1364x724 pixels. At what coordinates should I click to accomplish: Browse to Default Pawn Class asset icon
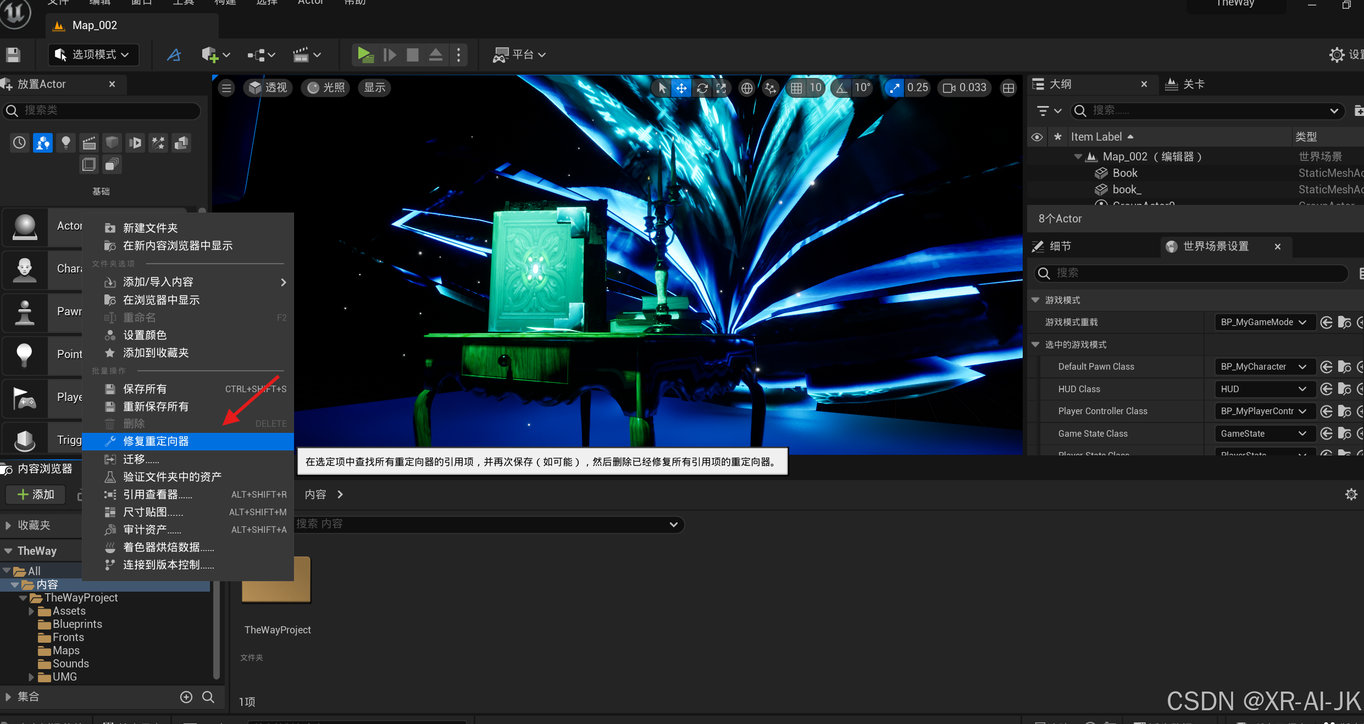[1344, 367]
